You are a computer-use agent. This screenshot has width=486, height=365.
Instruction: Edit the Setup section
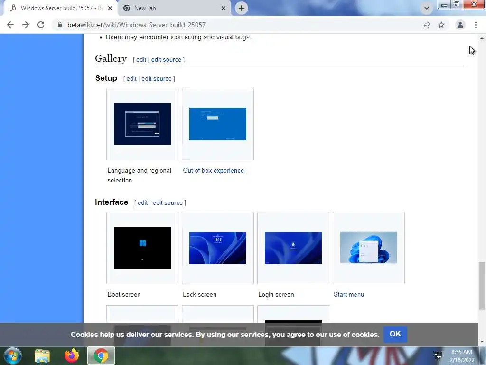click(x=131, y=78)
